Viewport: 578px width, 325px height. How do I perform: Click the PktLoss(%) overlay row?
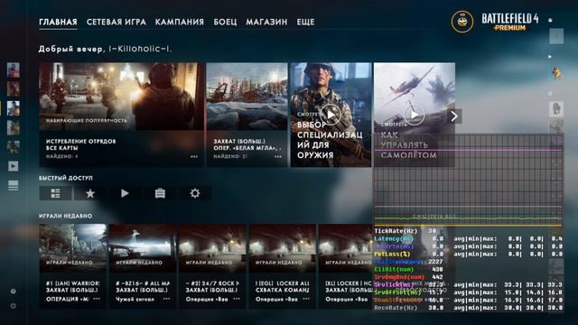click(468, 254)
